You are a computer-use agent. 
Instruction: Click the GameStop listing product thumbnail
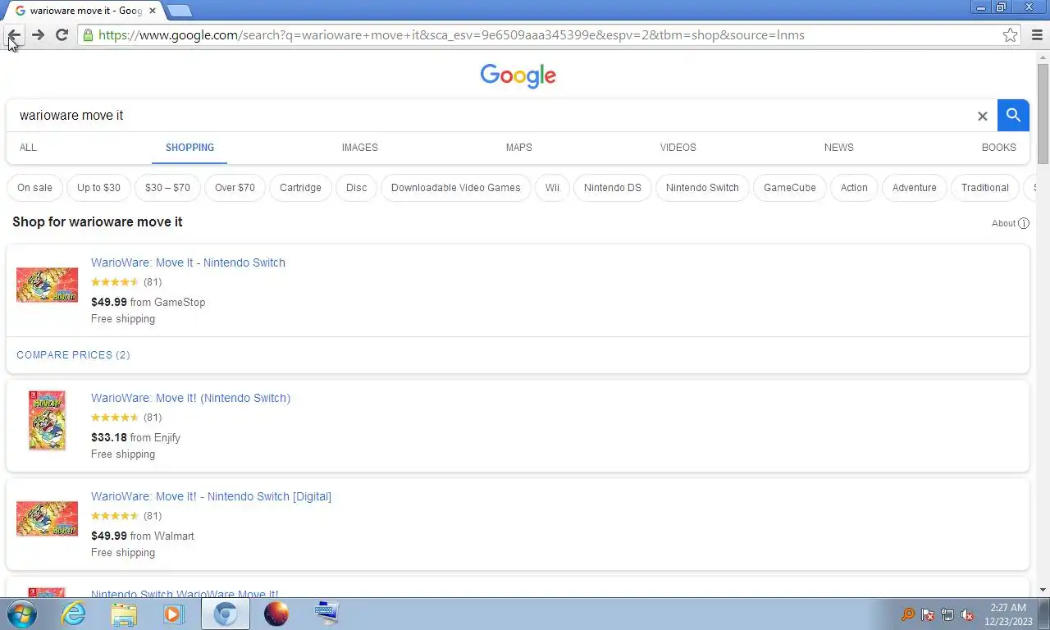coord(47,285)
